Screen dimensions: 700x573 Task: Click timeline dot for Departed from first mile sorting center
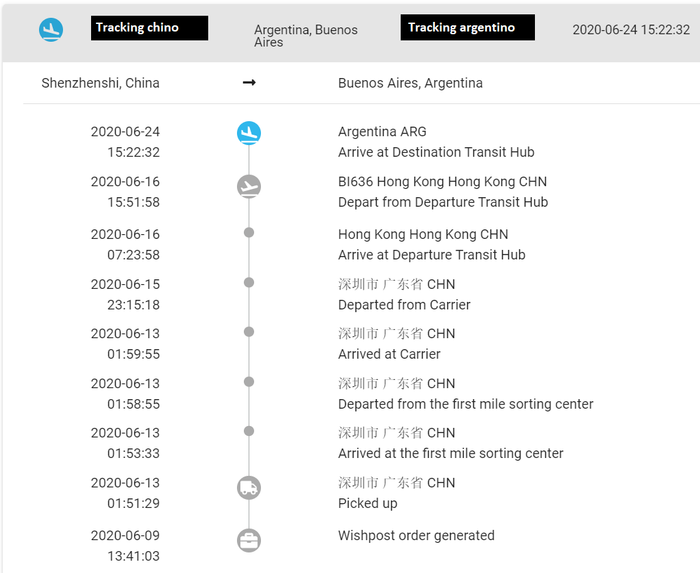pyautogui.click(x=249, y=381)
